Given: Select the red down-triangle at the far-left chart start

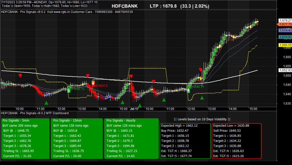Looking at the screenshot, I should 20,76.
